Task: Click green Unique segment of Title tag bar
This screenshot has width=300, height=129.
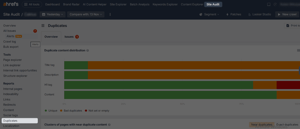Action: pyautogui.click(x=76, y=65)
